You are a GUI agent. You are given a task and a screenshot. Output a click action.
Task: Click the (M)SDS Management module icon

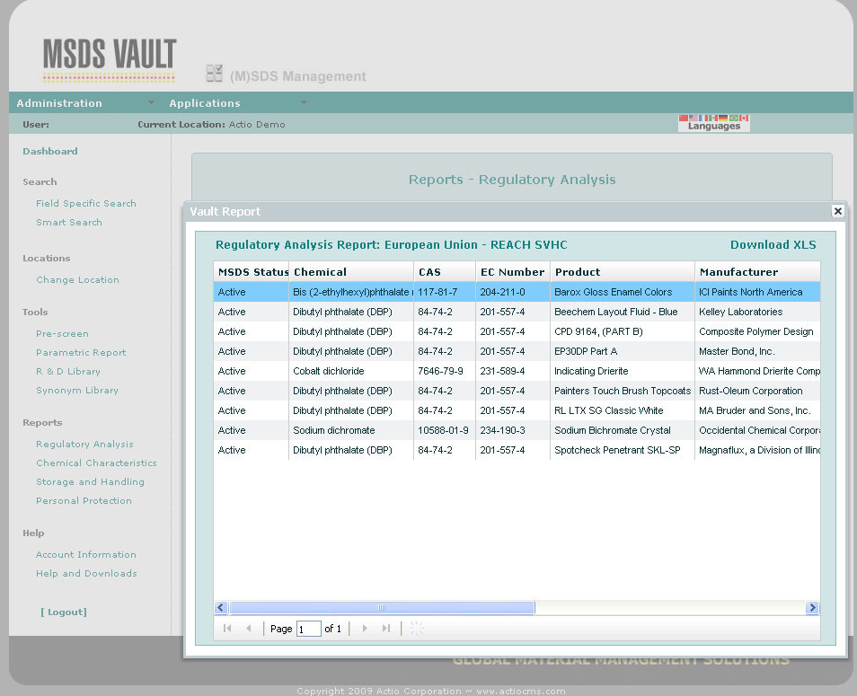tap(214, 74)
